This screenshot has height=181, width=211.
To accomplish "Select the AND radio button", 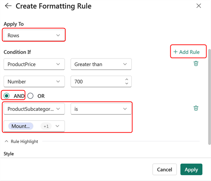I will click(7, 96).
